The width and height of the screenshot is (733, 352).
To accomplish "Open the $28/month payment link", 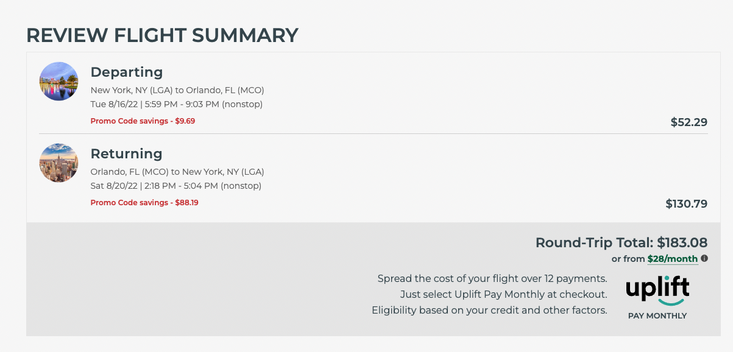I will click(672, 259).
